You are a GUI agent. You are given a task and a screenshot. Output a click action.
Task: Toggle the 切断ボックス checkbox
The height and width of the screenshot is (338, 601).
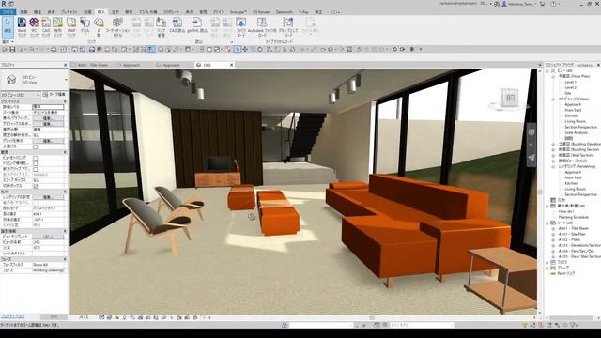[36, 186]
